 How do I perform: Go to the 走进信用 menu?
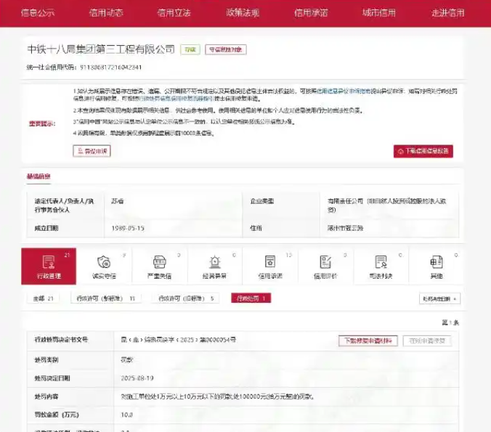[x=448, y=13]
